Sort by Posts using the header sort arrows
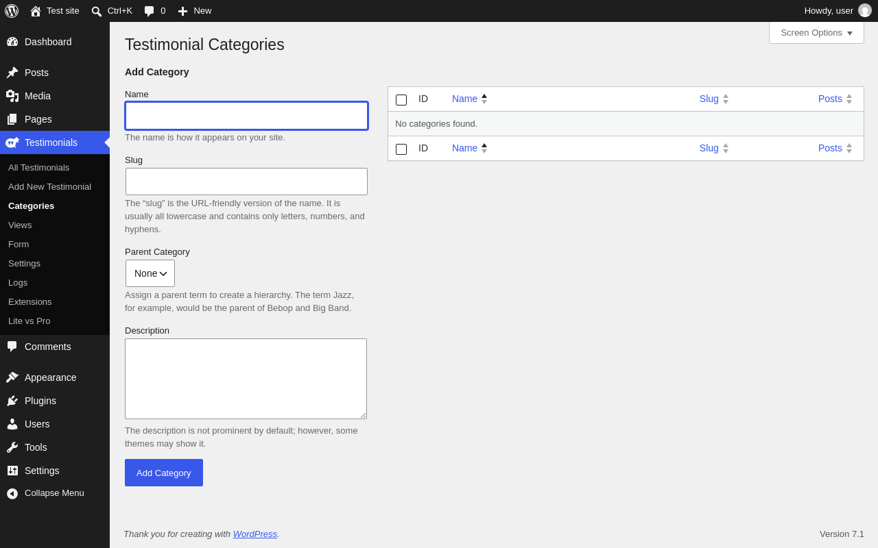The width and height of the screenshot is (878, 548). coord(849,99)
